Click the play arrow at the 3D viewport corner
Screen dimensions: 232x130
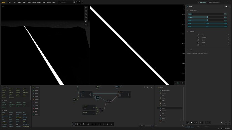(x=3, y=6)
